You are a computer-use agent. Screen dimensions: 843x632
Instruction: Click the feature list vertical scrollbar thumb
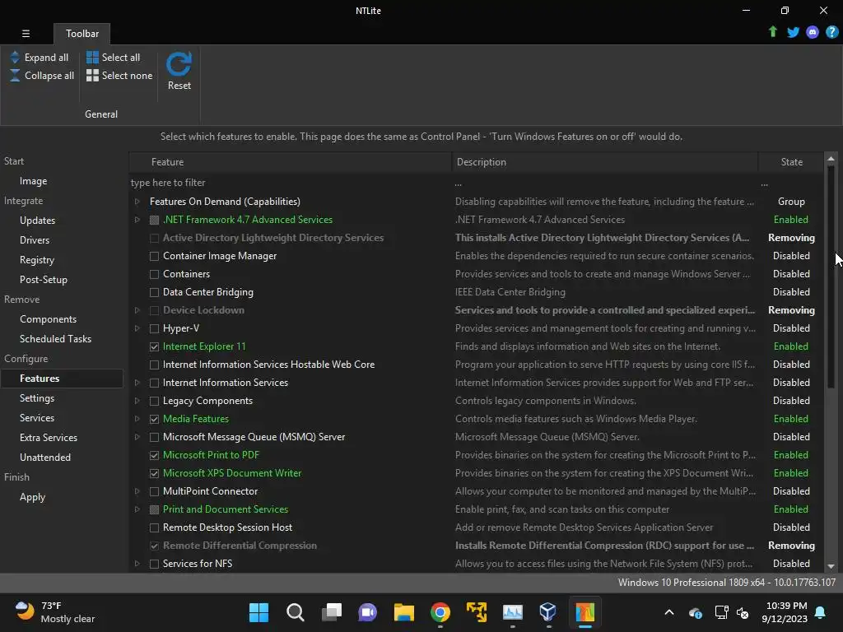click(x=831, y=276)
